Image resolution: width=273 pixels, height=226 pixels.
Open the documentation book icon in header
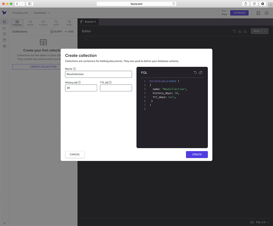pos(258,13)
